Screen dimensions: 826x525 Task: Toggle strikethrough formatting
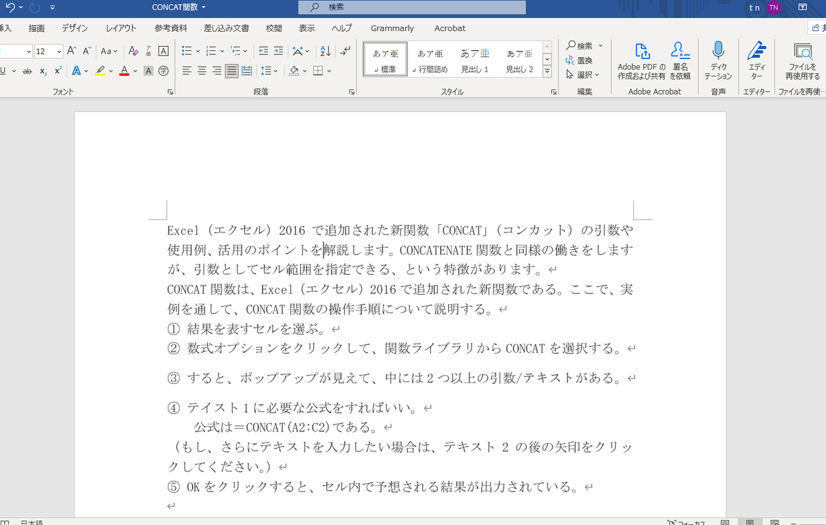pyautogui.click(x=27, y=70)
